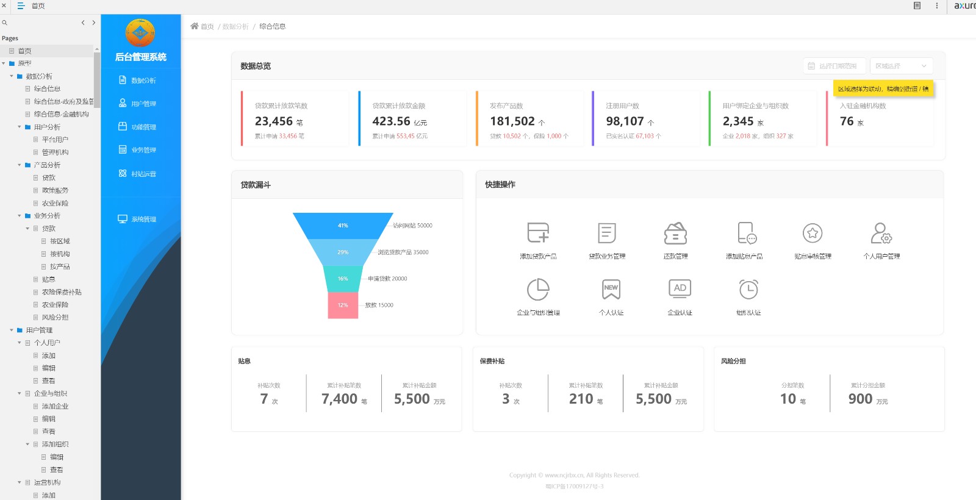The height and width of the screenshot is (500, 976).
Task: Click the 首页 breadcrumb link
Action: [207, 26]
